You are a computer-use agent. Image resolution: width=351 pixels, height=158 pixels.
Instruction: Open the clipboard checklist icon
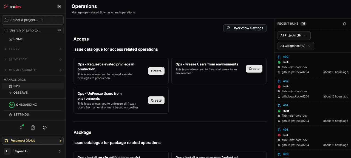click(33, 128)
